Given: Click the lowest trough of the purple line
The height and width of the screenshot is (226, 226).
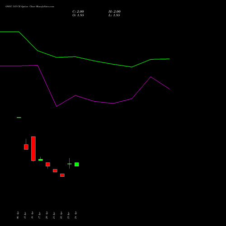Looking at the screenshot, I should click(x=56, y=106).
